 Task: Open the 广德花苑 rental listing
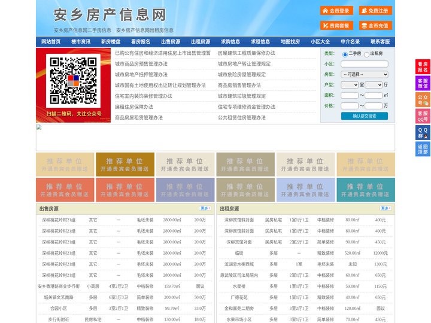coord(239,297)
